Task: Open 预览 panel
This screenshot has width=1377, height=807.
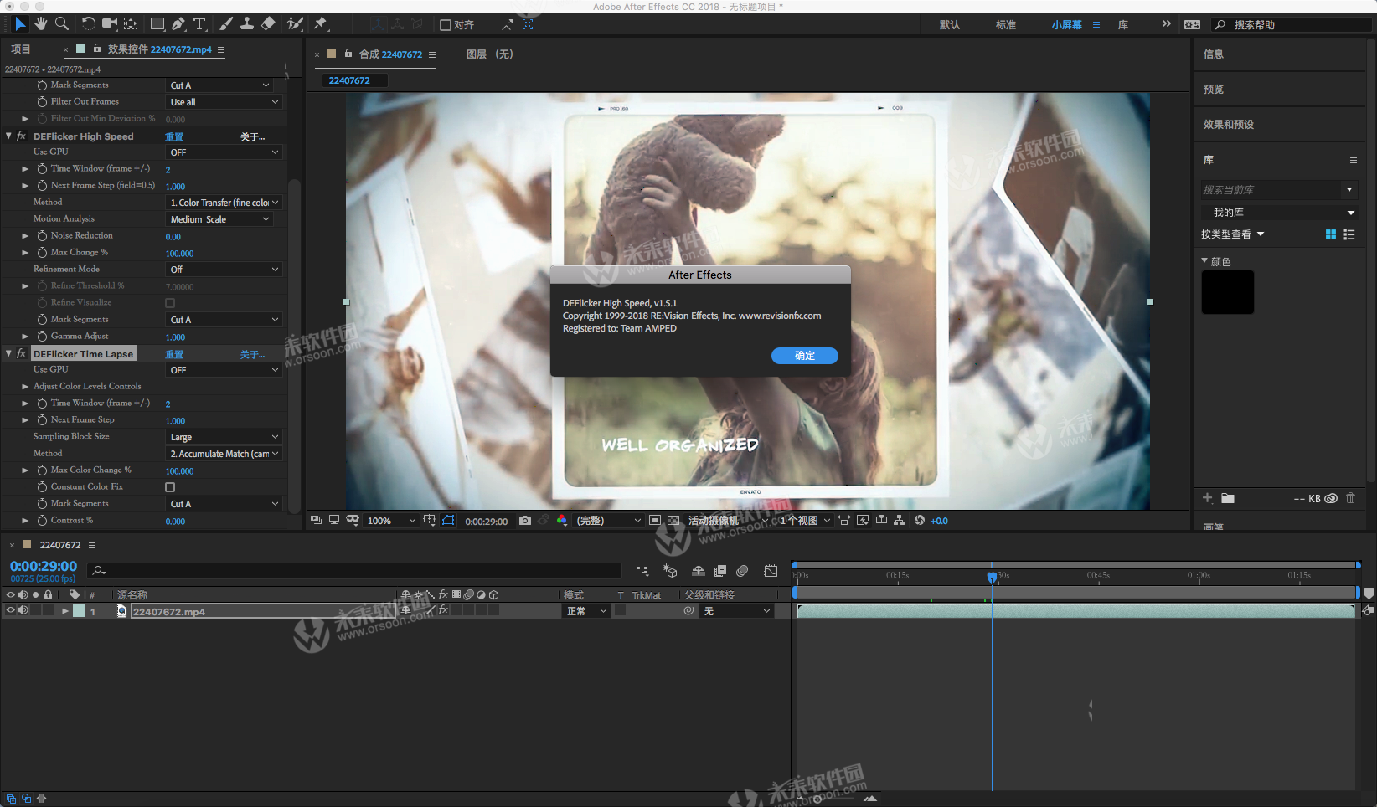Action: click(1214, 90)
